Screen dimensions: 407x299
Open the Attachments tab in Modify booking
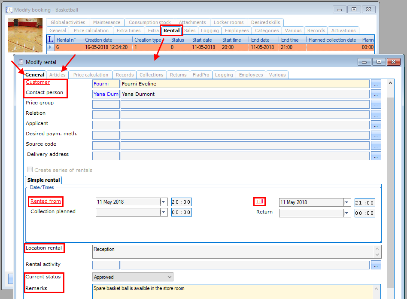[x=192, y=22]
